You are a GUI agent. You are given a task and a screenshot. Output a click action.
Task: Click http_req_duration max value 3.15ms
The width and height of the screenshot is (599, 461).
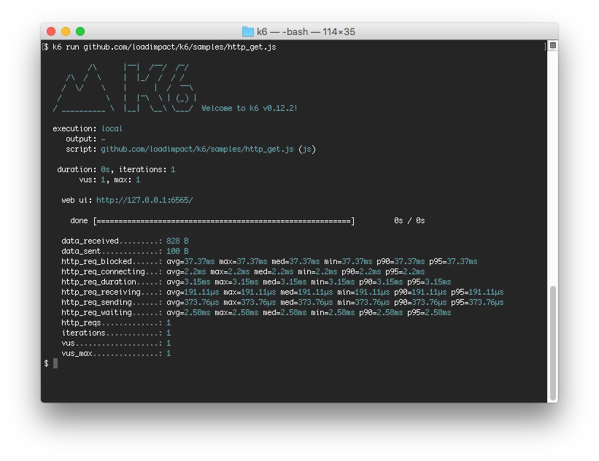coord(245,282)
